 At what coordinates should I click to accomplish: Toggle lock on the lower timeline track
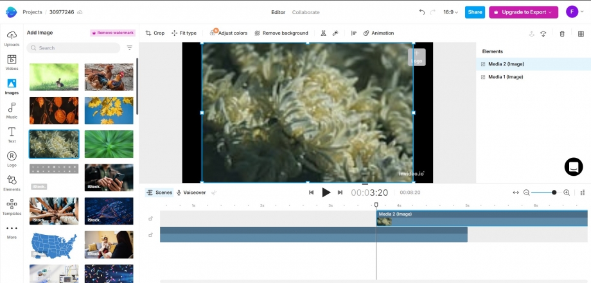151,235
